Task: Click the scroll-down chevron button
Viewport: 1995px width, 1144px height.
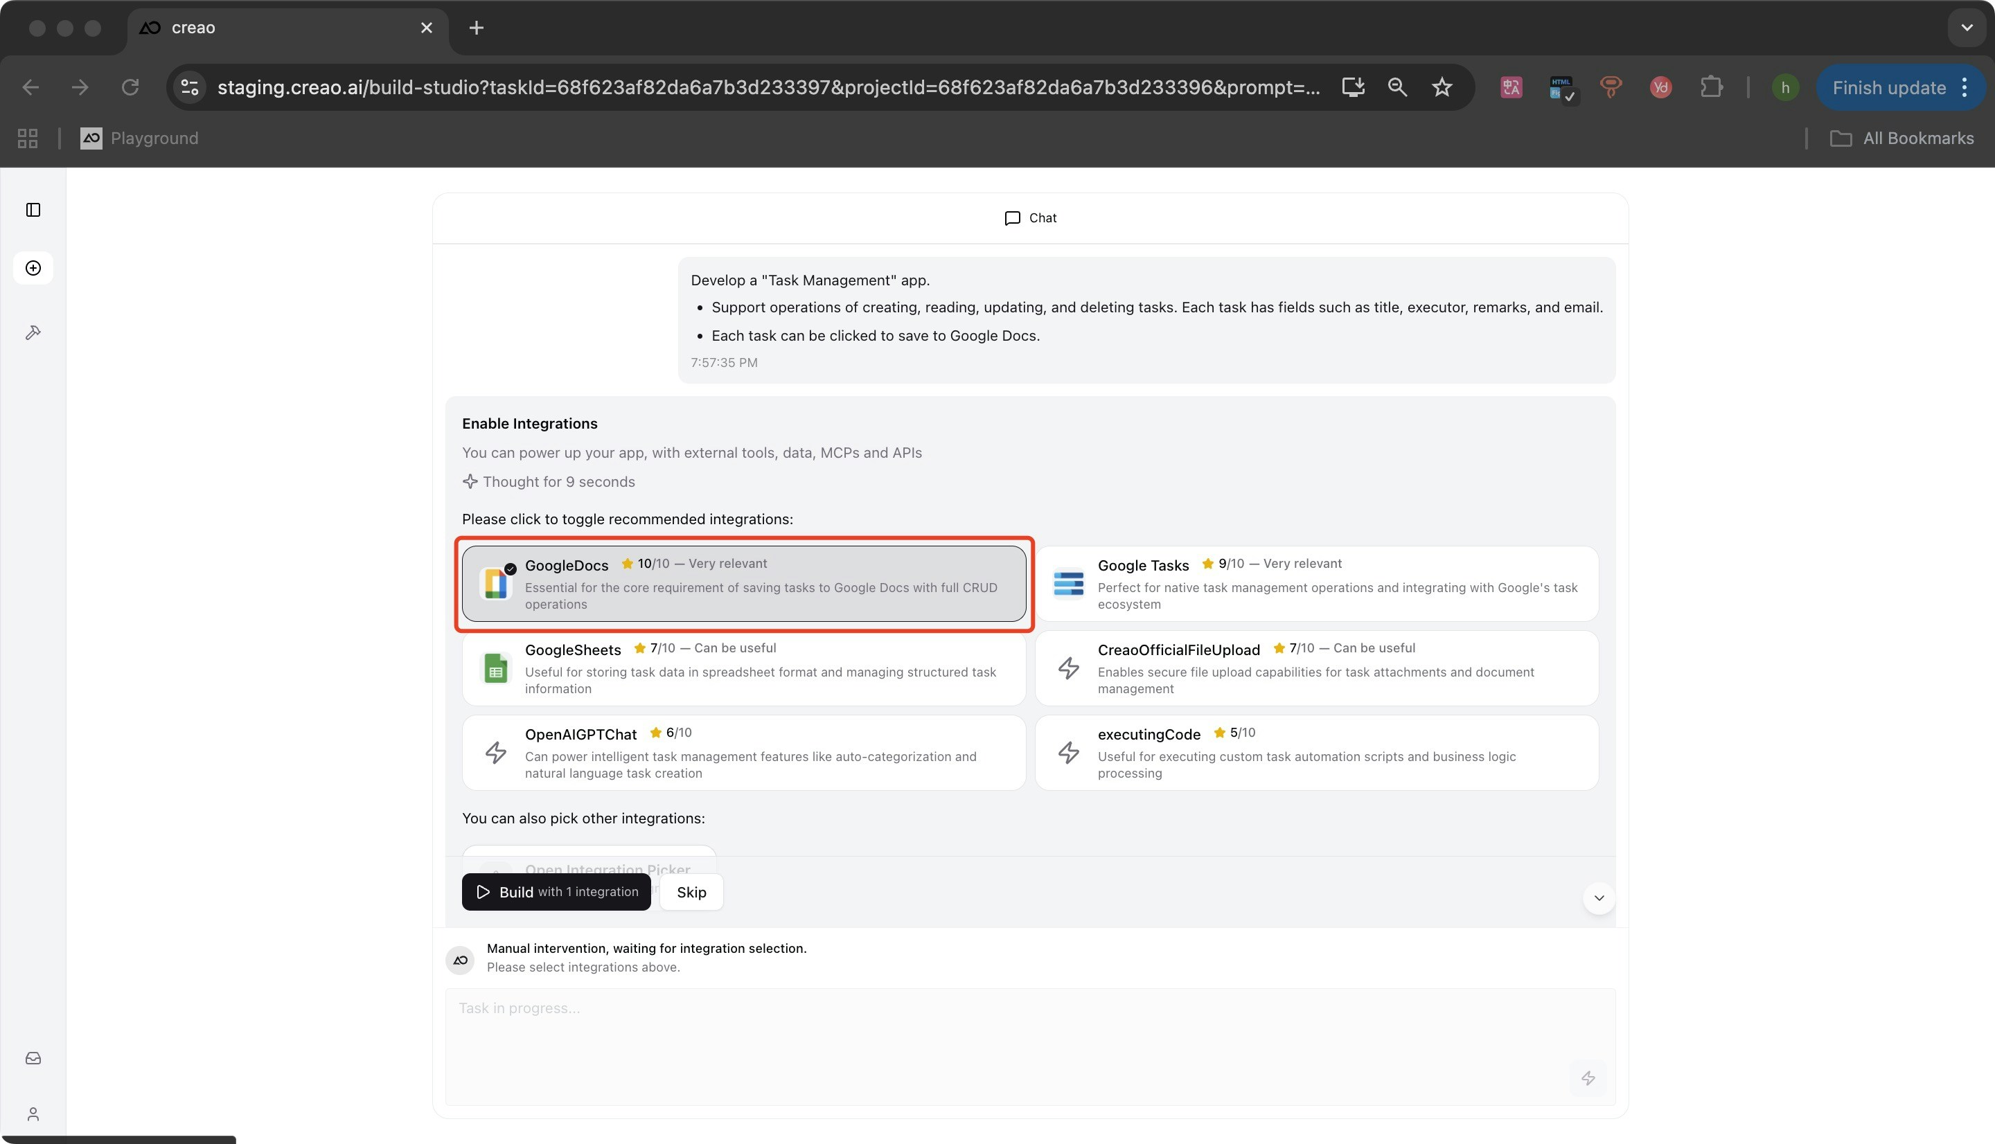Action: click(x=1598, y=898)
